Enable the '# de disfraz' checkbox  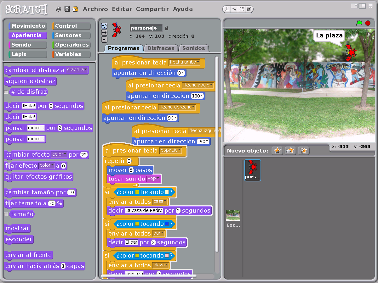[6, 92]
